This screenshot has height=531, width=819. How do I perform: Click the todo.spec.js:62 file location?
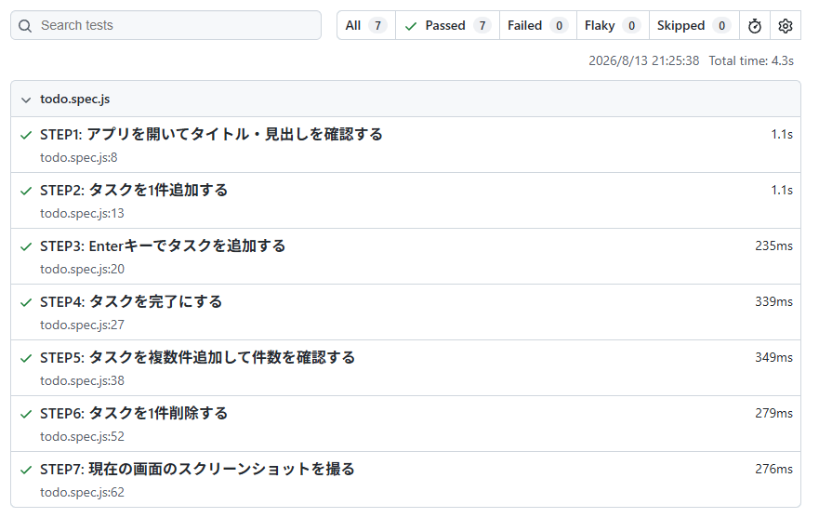pyautogui.click(x=82, y=493)
